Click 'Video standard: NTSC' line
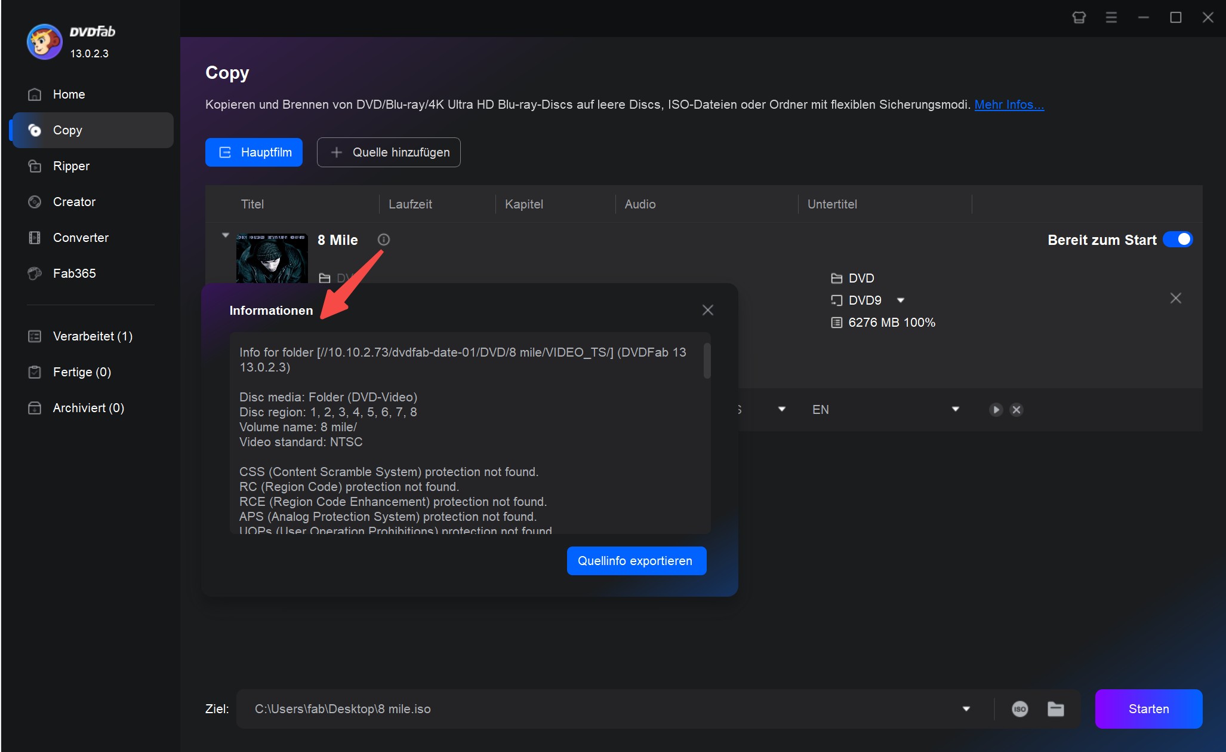This screenshot has width=1226, height=752. (x=301, y=442)
